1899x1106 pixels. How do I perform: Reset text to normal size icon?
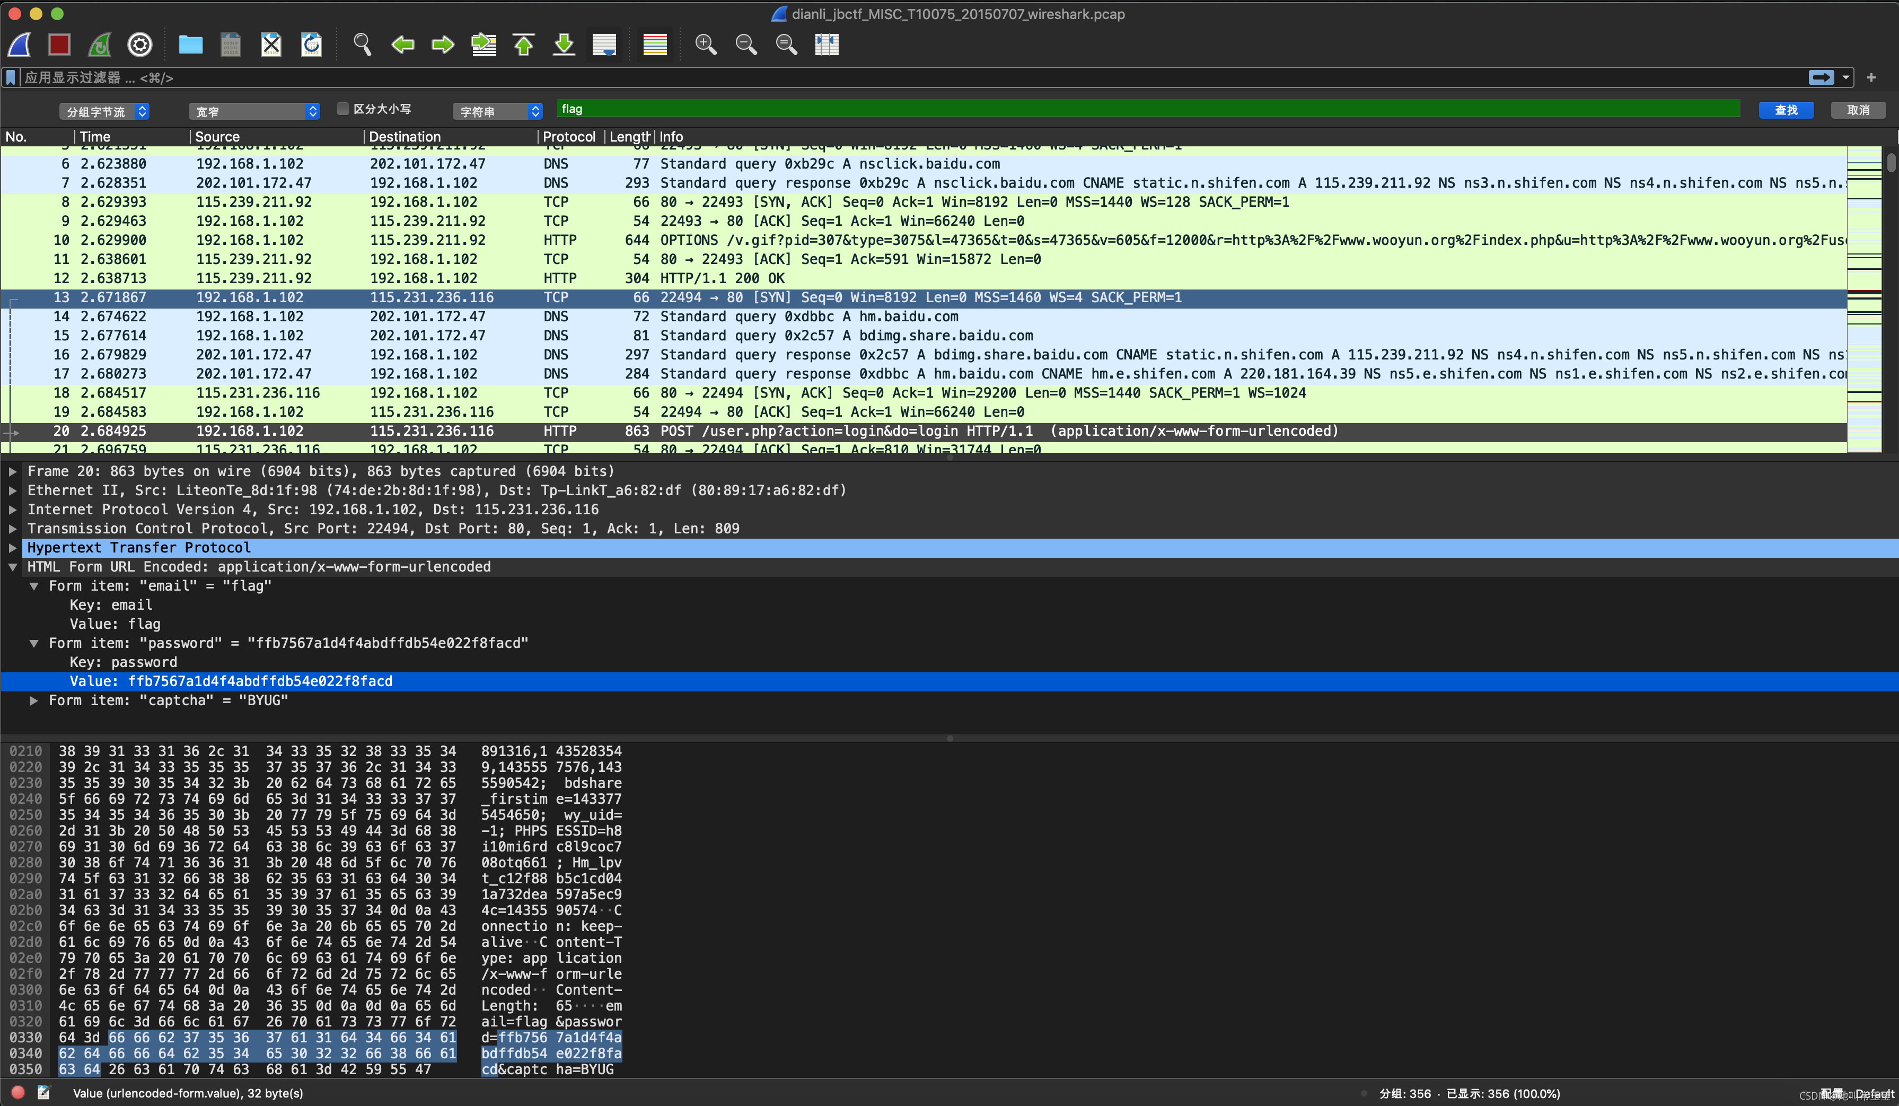point(787,45)
